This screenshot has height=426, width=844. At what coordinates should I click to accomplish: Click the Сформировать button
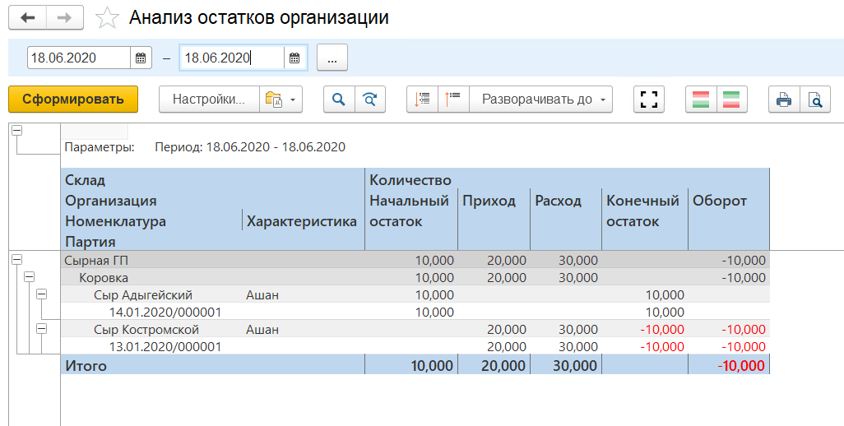(73, 100)
